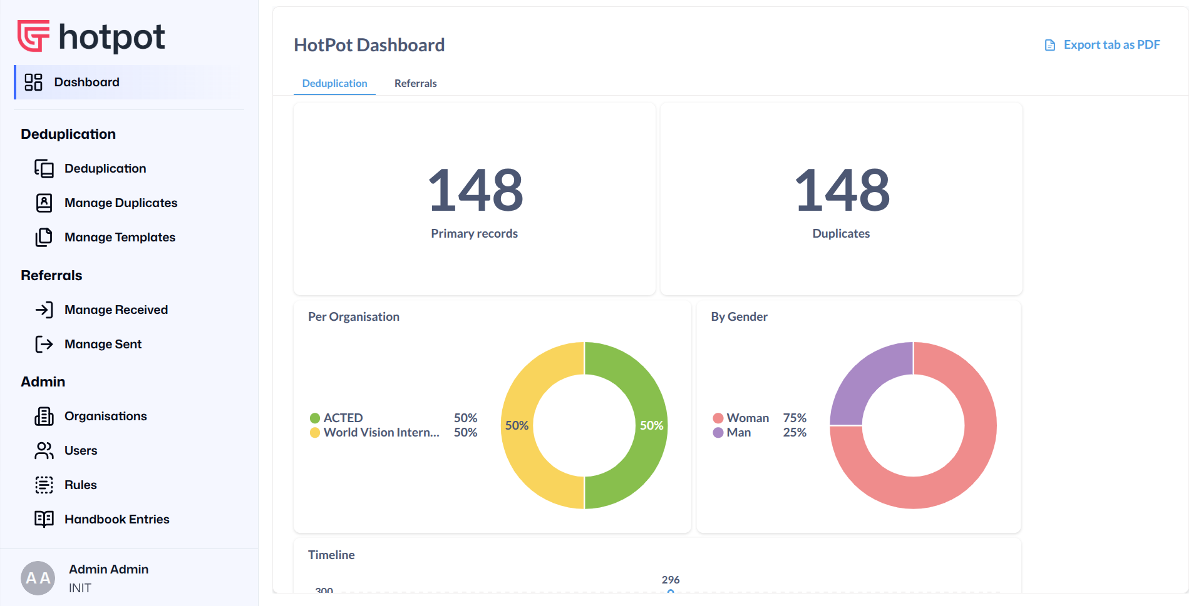Click the Deduplication copy icon in sidebar
Image resolution: width=1201 pixels, height=606 pixels.
[44, 168]
